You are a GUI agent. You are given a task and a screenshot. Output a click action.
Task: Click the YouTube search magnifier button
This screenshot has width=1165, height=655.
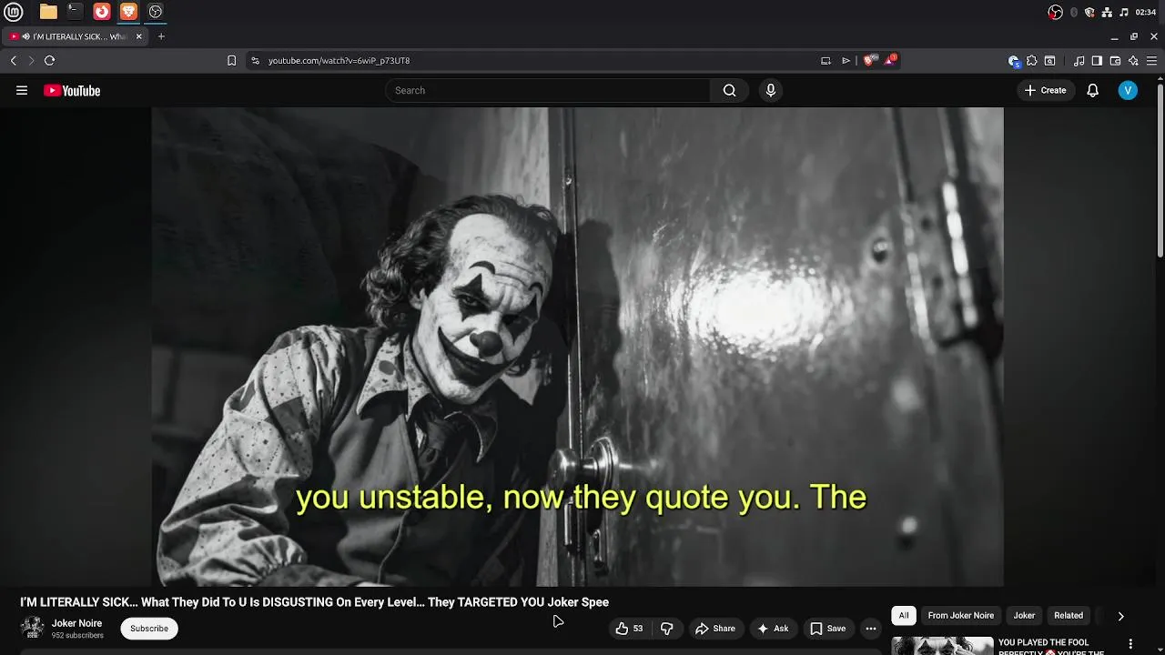click(x=729, y=90)
